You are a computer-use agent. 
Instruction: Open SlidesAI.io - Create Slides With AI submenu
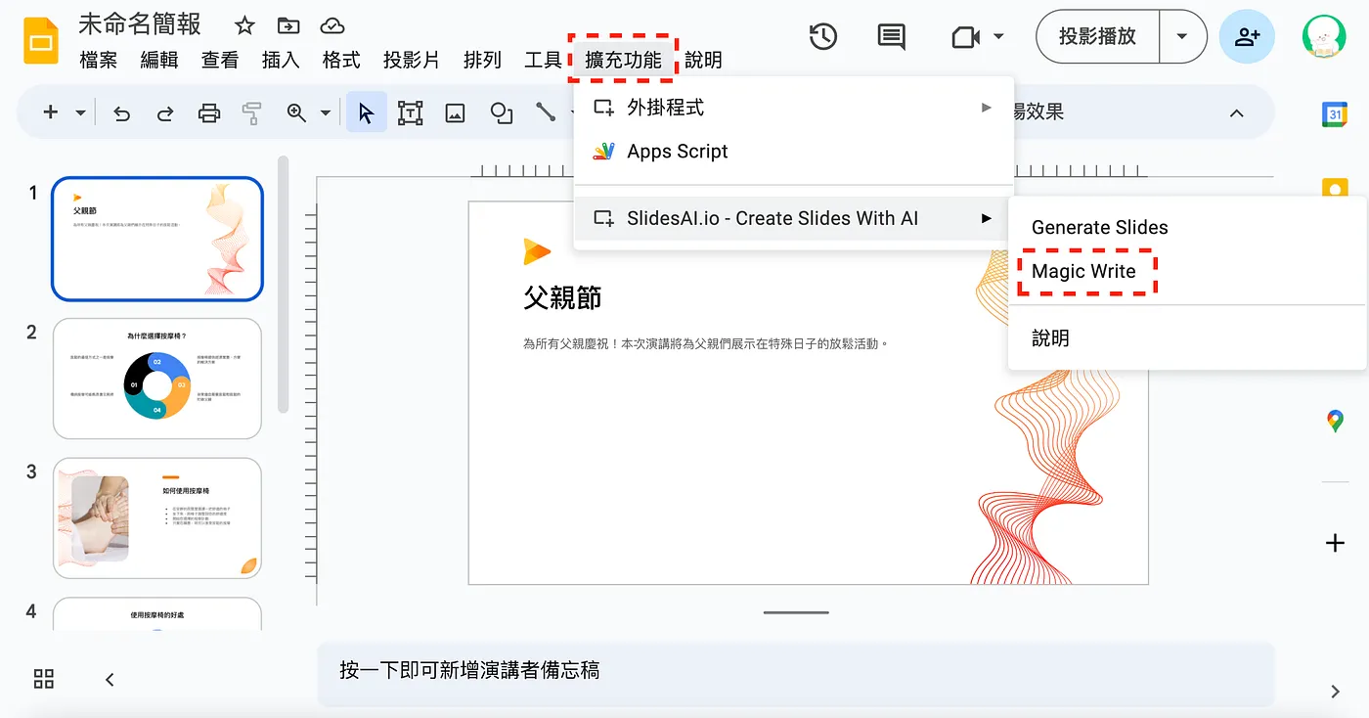793,218
